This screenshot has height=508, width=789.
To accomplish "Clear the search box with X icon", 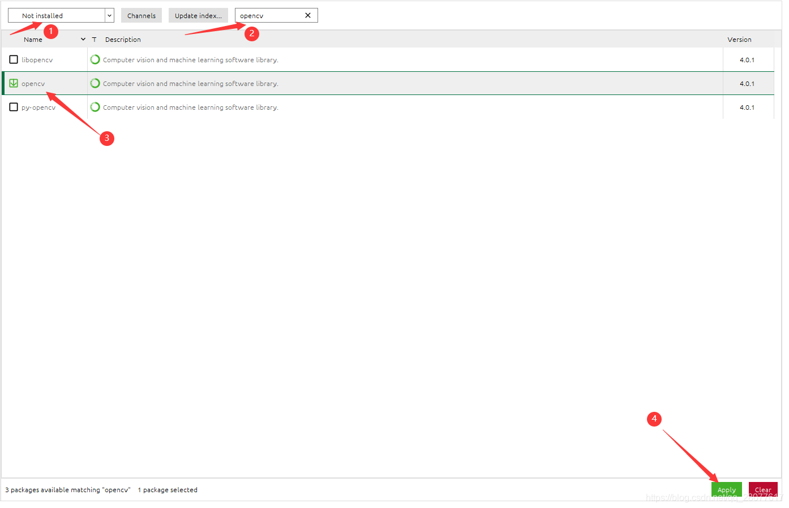I will point(308,15).
